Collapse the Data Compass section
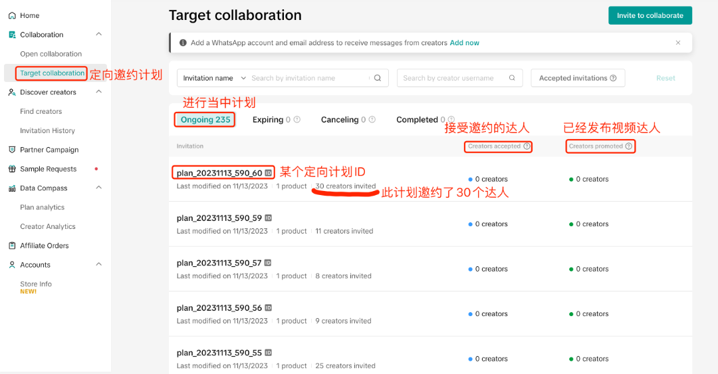The height and width of the screenshot is (374, 718). 98,188
